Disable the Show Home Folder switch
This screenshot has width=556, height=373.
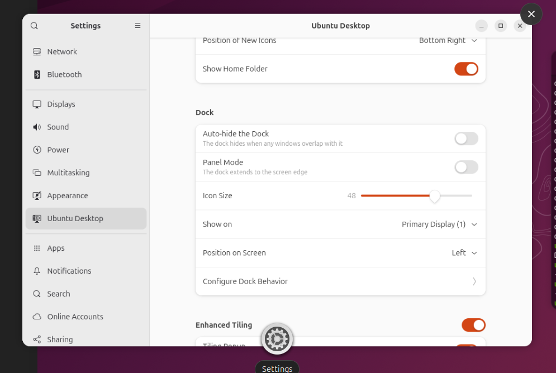click(x=466, y=69)
